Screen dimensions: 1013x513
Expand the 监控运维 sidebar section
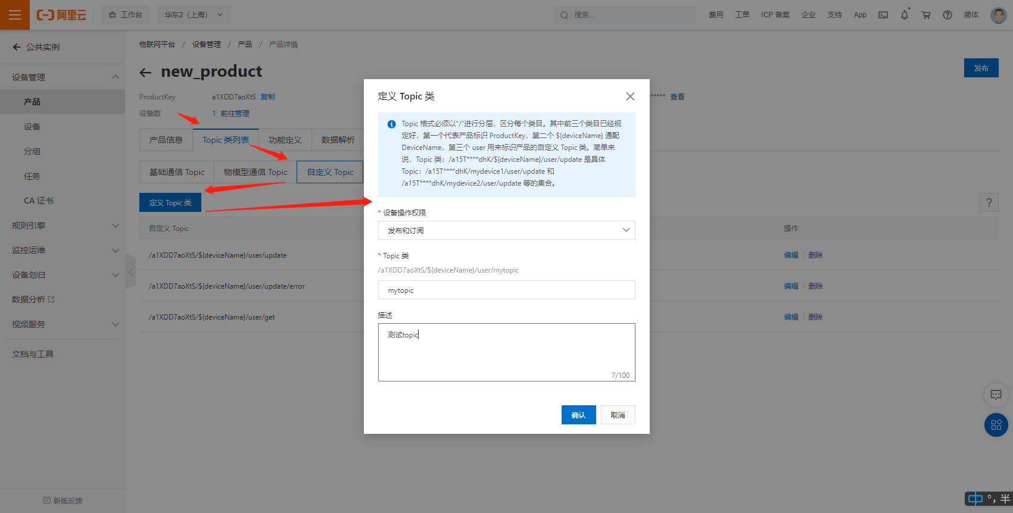tap(63, 250)
